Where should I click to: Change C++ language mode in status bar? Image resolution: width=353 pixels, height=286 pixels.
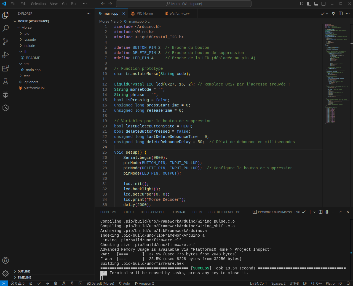[x=319, y=283]
